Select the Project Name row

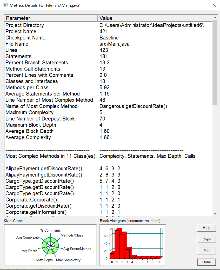coord(108,31)
